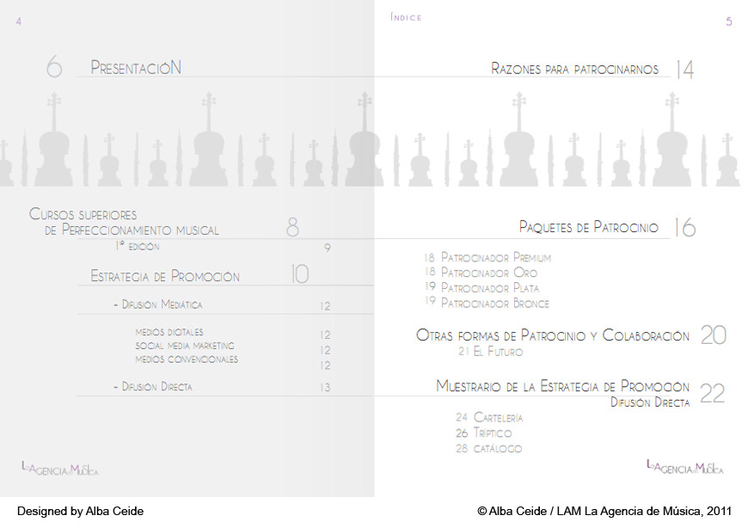Screen dimensions: 748x528
Task: Click the 'Patrocinador Premium' entry
Action: 487,258
